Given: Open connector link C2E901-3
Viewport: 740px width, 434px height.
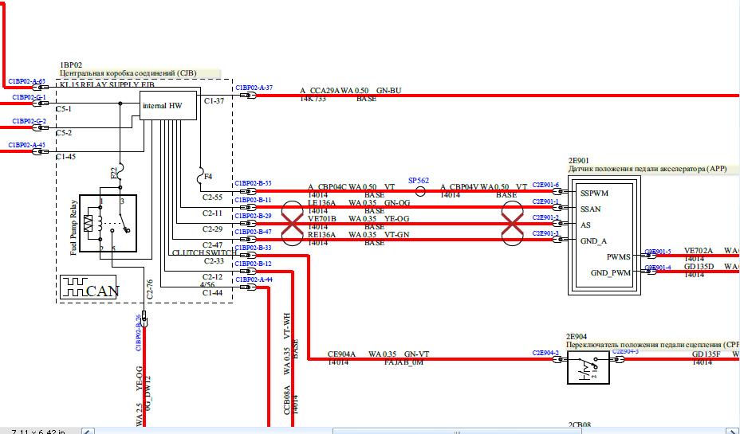Looking at the screenshot, I should tap(545, 233).
